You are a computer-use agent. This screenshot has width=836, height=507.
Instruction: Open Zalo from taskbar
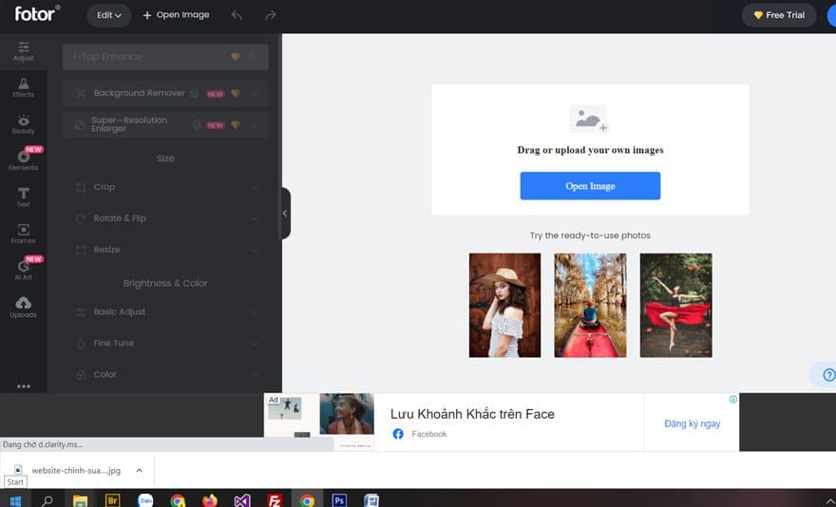click(x=145, y=500)
